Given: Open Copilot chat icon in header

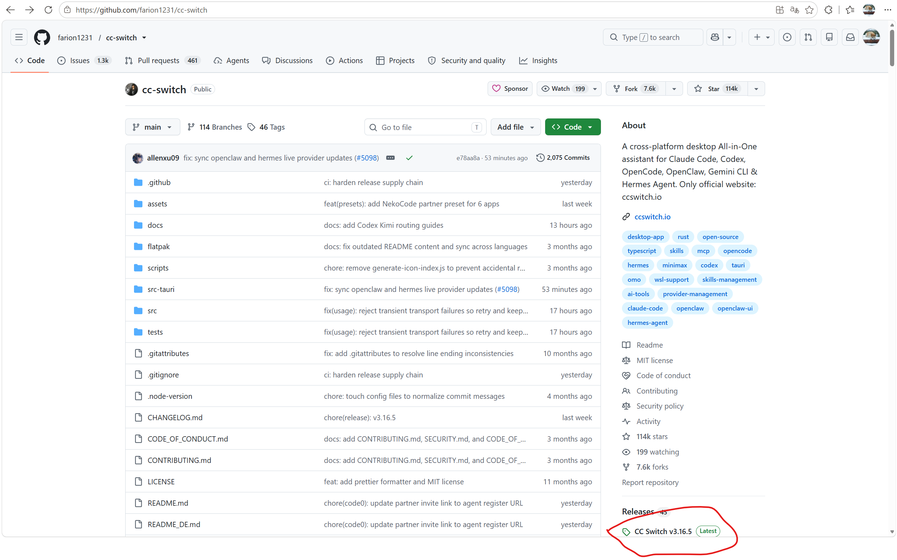Looking at the screenshot, I should (x=715, y=37).
